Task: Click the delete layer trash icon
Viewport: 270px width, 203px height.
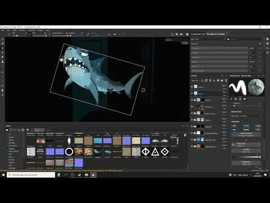Action: pos(226,81)
